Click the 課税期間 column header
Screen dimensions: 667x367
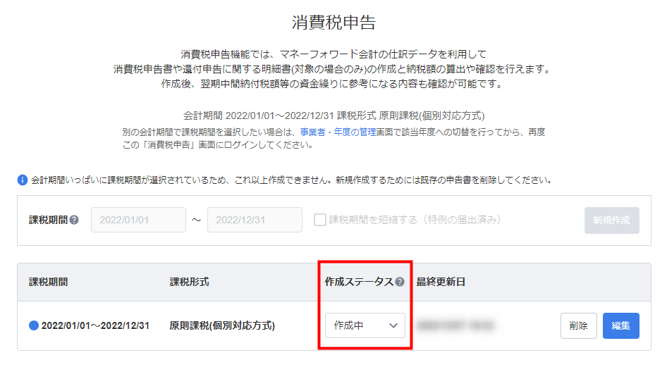[48, 282]
